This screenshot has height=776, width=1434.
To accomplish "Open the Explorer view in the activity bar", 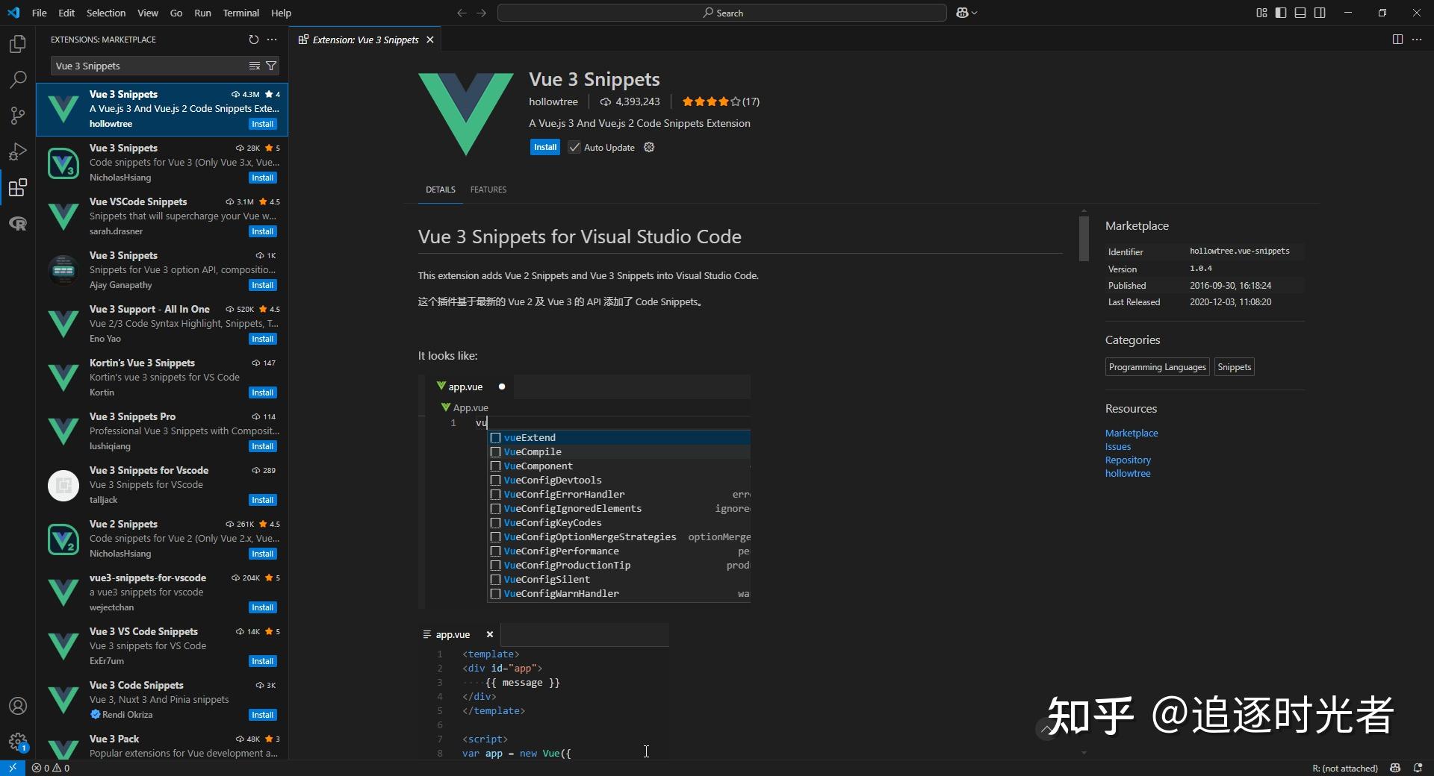I will click(x=17, y=44).
